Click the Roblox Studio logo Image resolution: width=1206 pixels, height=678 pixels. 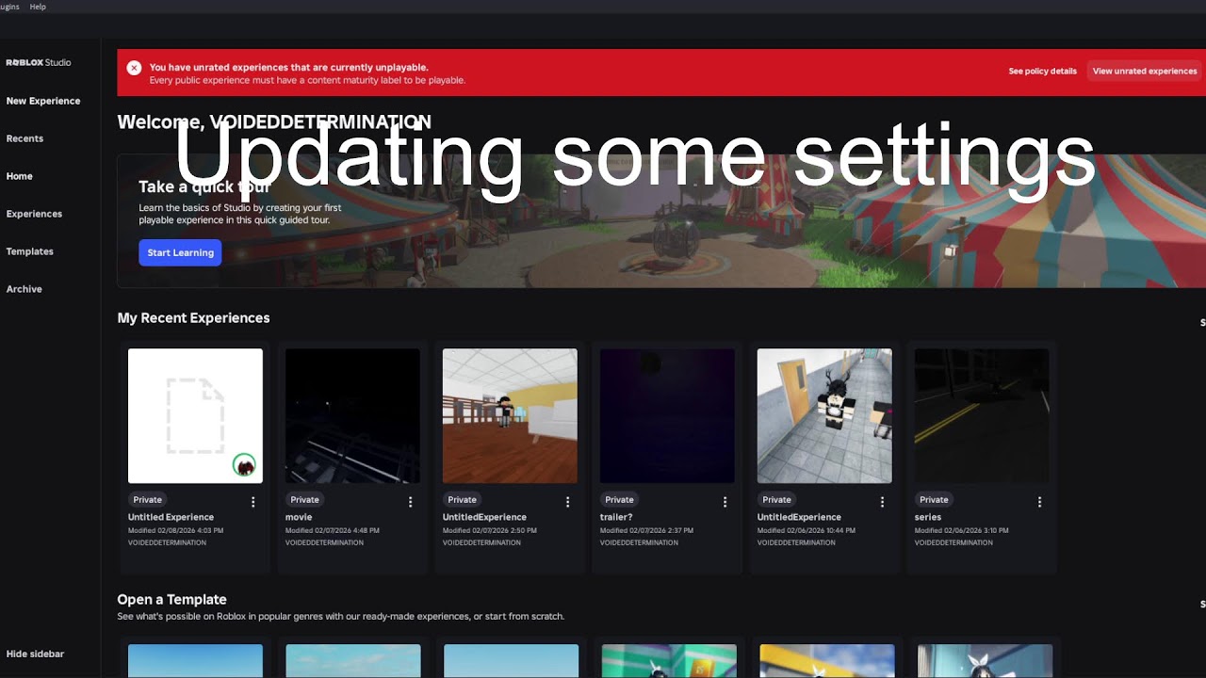[39, 62]
